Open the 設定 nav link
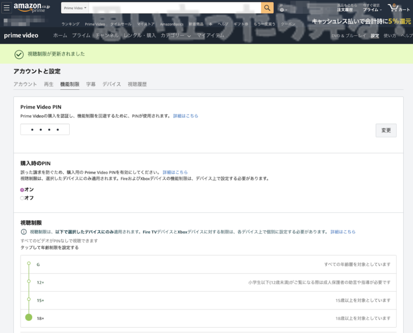 tap(375, 36)
